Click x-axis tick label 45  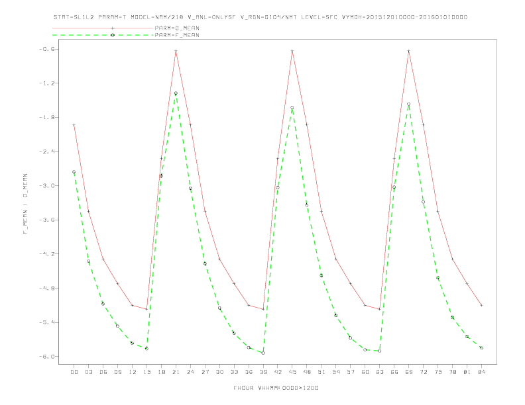click(x=292, y=372)
